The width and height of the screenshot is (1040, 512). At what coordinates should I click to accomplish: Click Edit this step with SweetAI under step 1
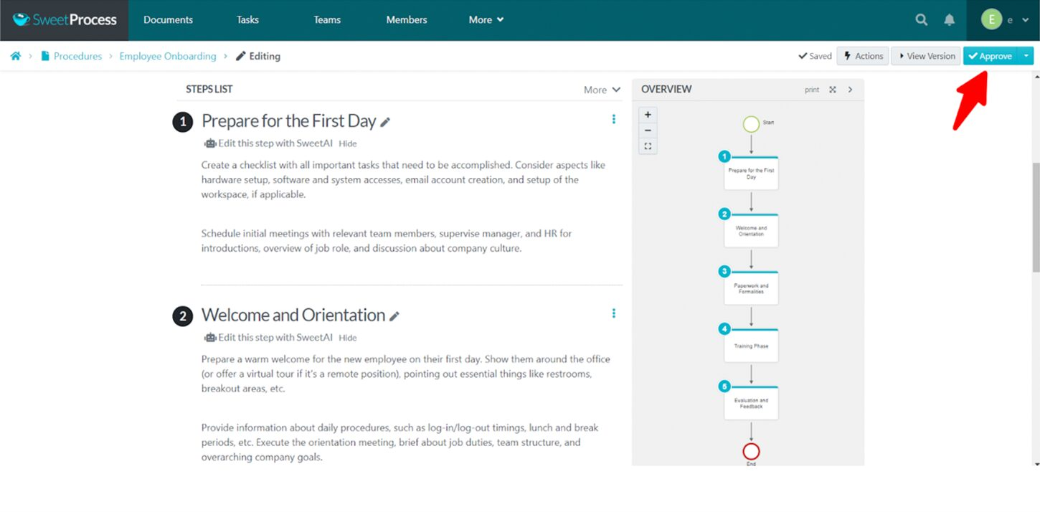pos(275,143)
